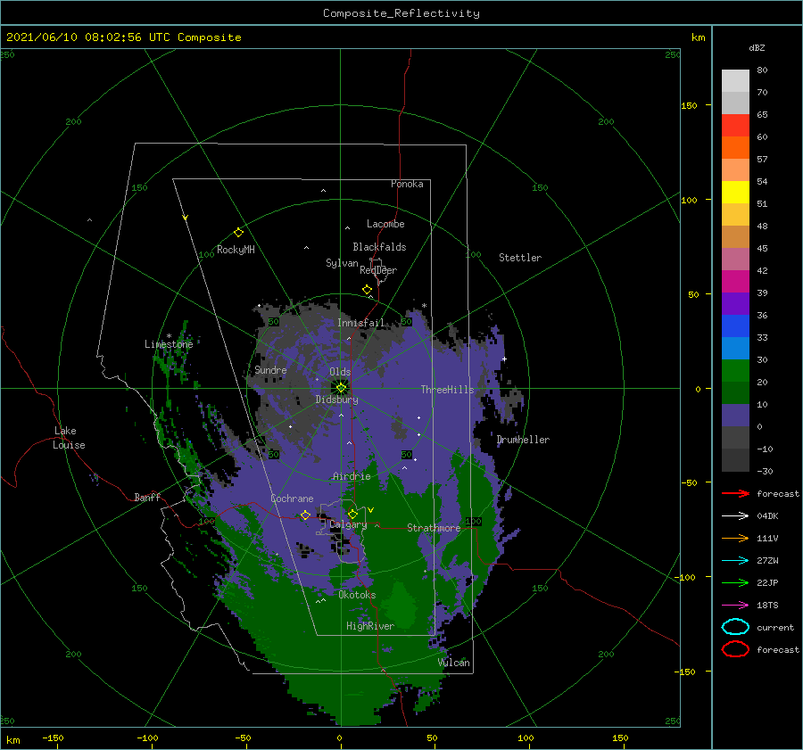803x750 pixels.
Task: Pick the purple 39-36 dBZ swatch
Action: click(735, 304)
